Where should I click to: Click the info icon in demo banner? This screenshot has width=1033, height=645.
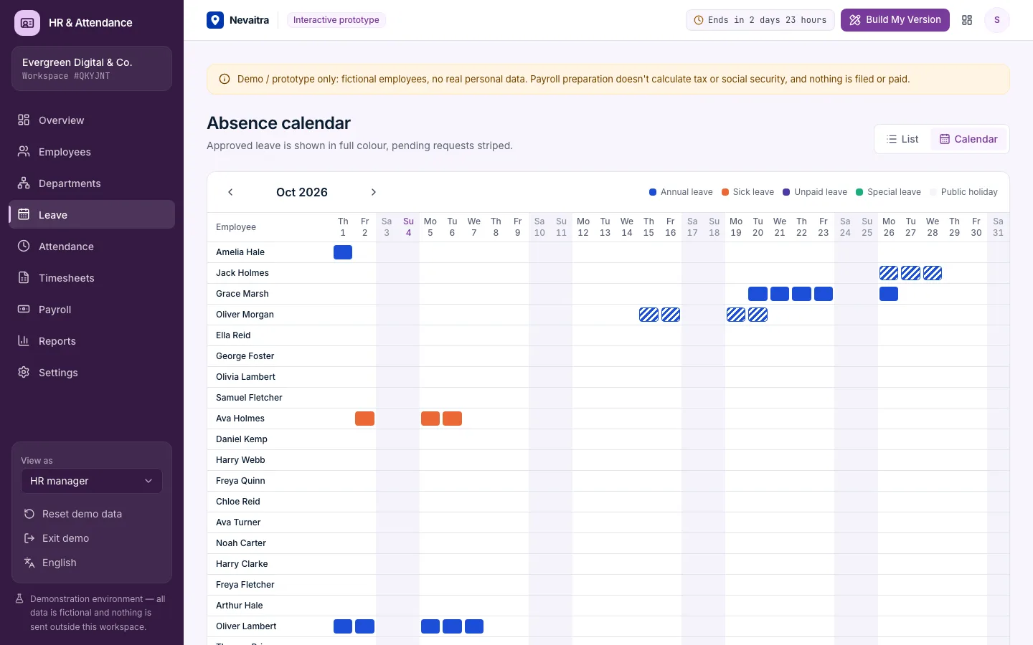coord(225,80)
